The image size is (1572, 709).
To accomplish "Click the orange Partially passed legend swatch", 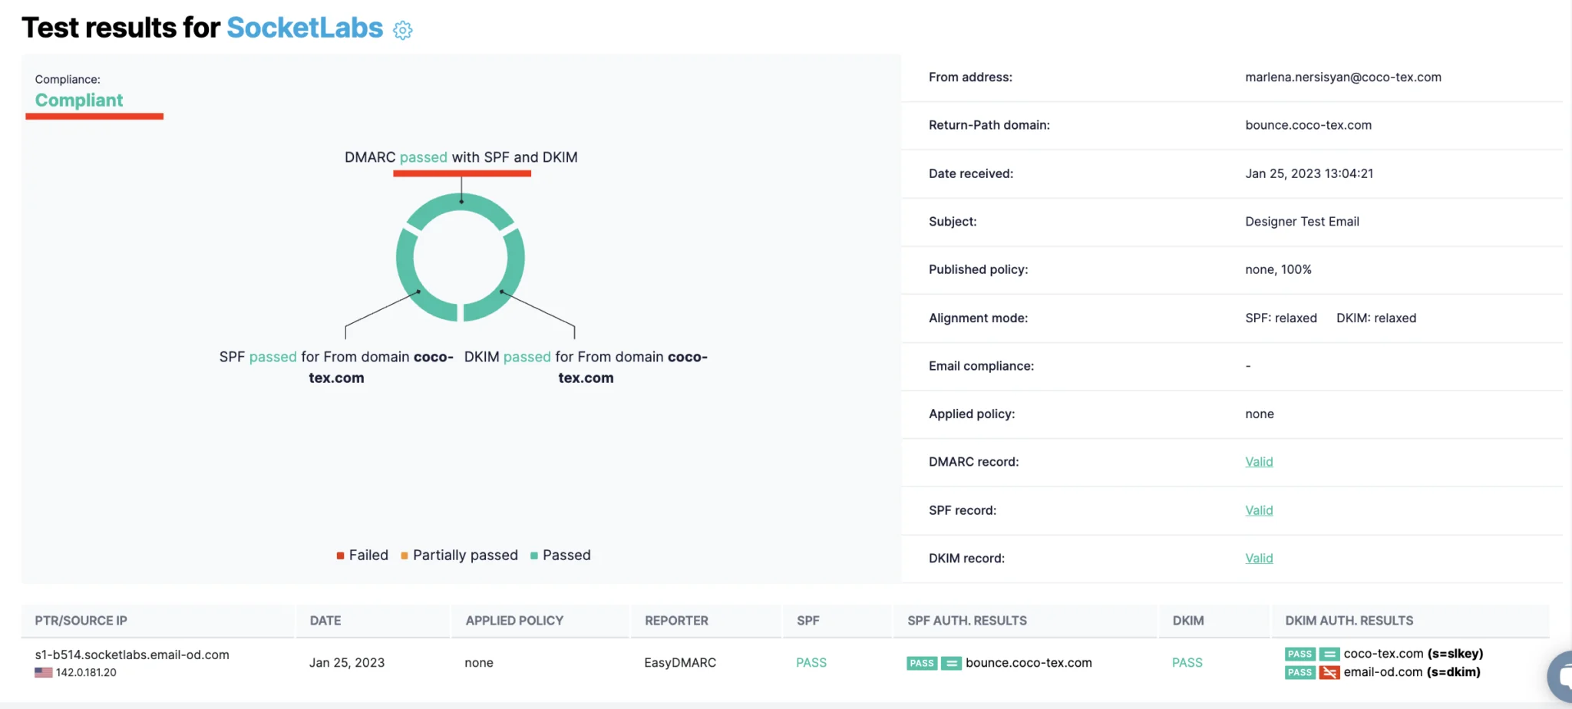I will pyautogui.click(x=405, y=556).
